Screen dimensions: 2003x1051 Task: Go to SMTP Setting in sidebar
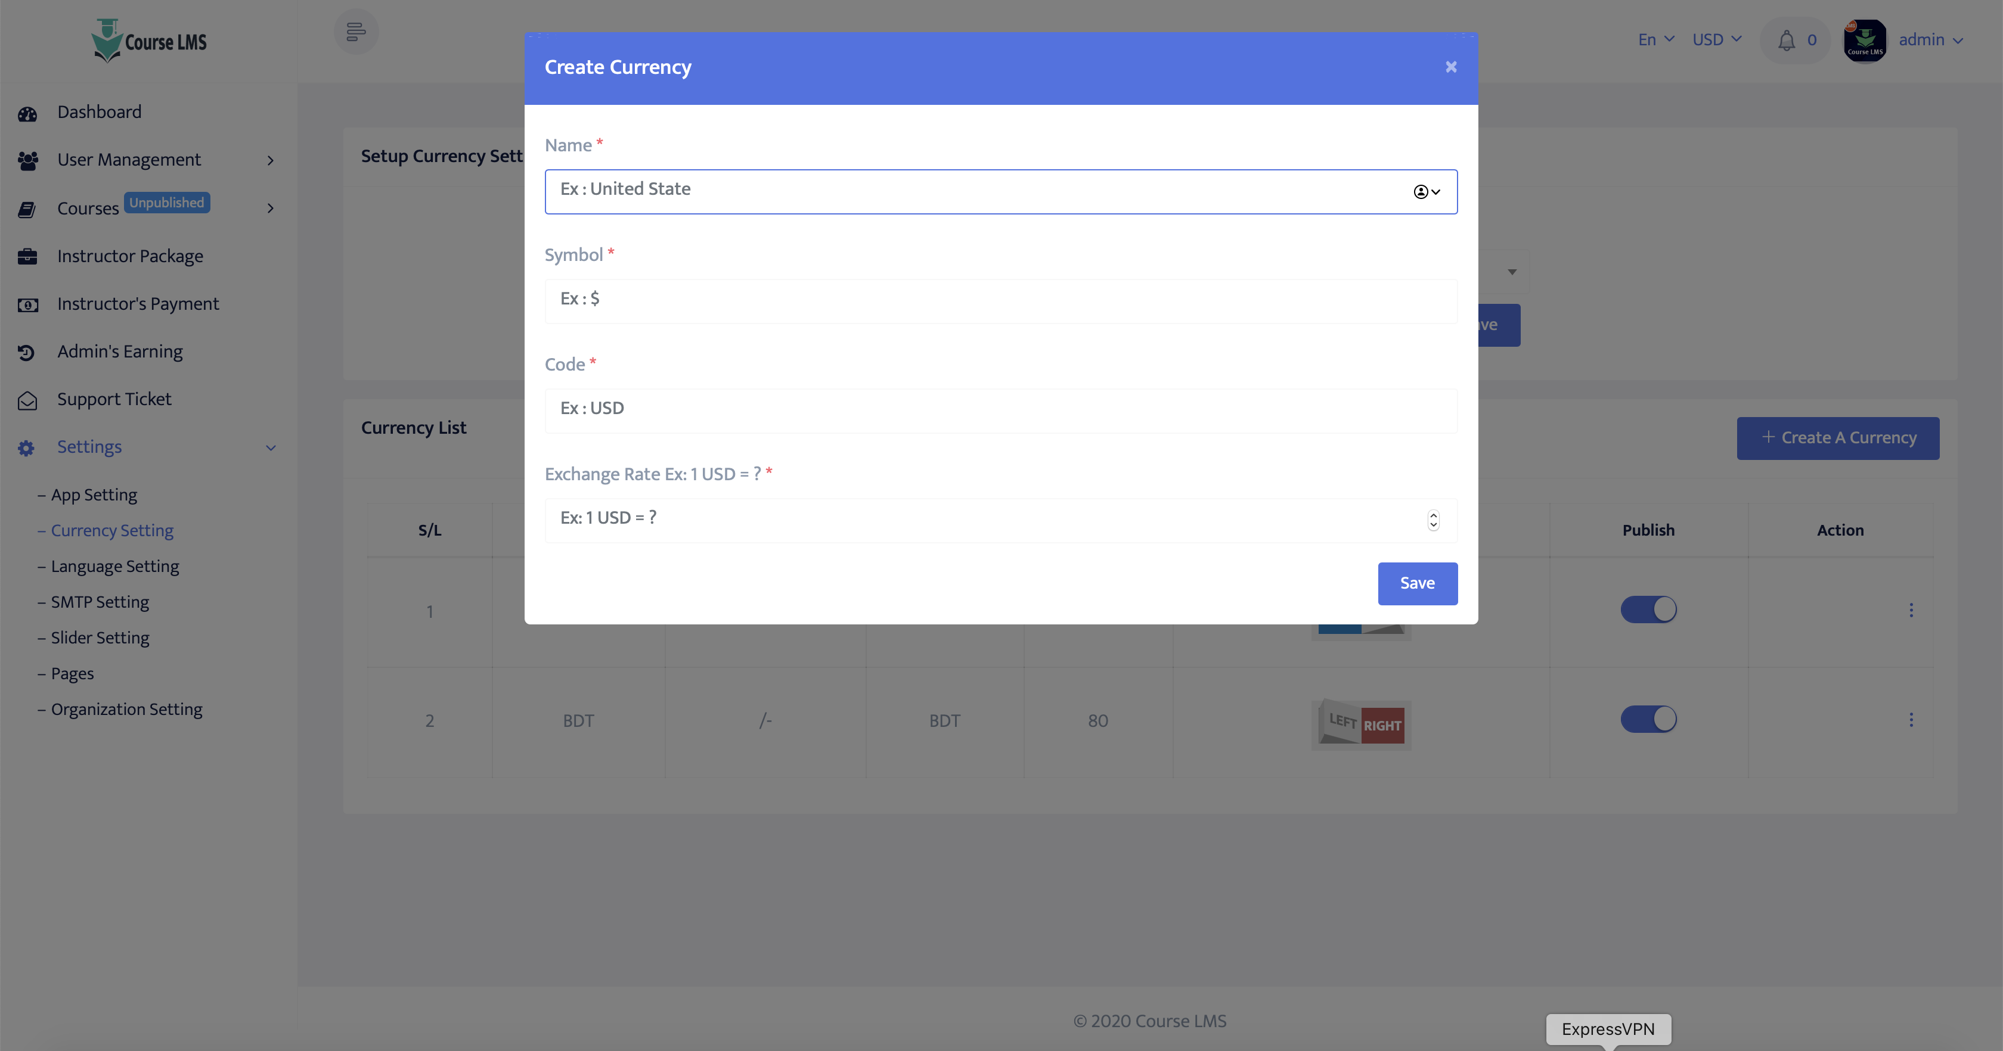[x=100, y=602]
